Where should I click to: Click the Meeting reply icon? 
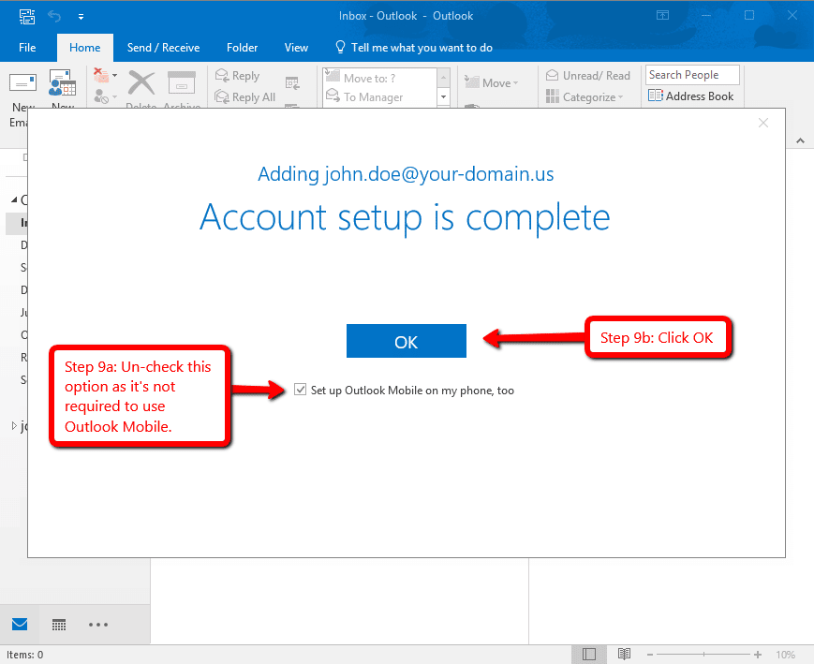click(x=292, y=83)
